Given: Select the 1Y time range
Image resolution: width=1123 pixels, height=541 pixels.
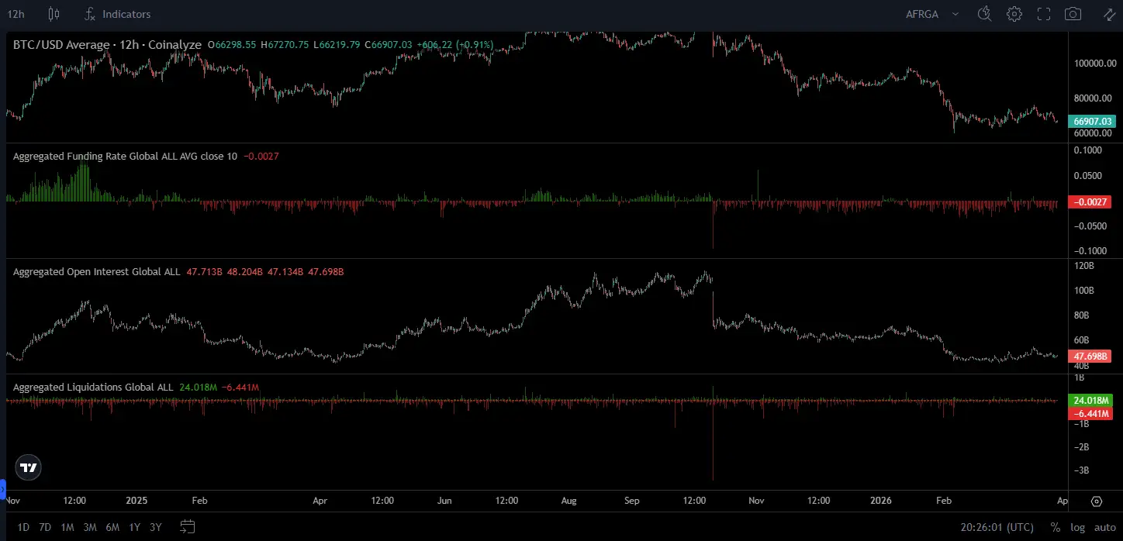Looking at the screenshot, I should pos(133,527).
